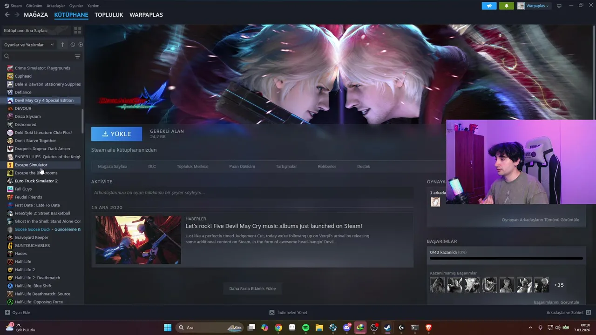Open Topluluk Merkezi link

[x=192, y=166]
